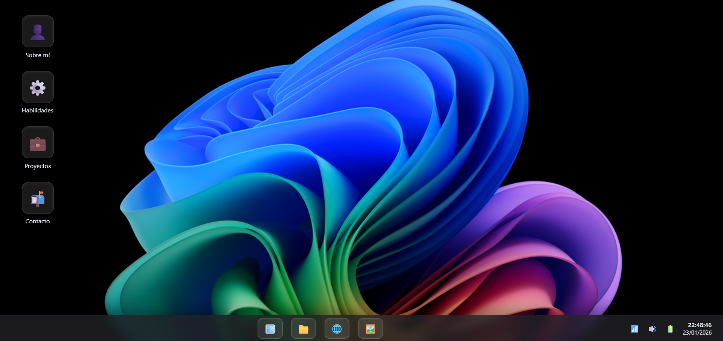Select the "Contacto" text label
This screenshot has height=341, width=723.
[x=38, y=221]
